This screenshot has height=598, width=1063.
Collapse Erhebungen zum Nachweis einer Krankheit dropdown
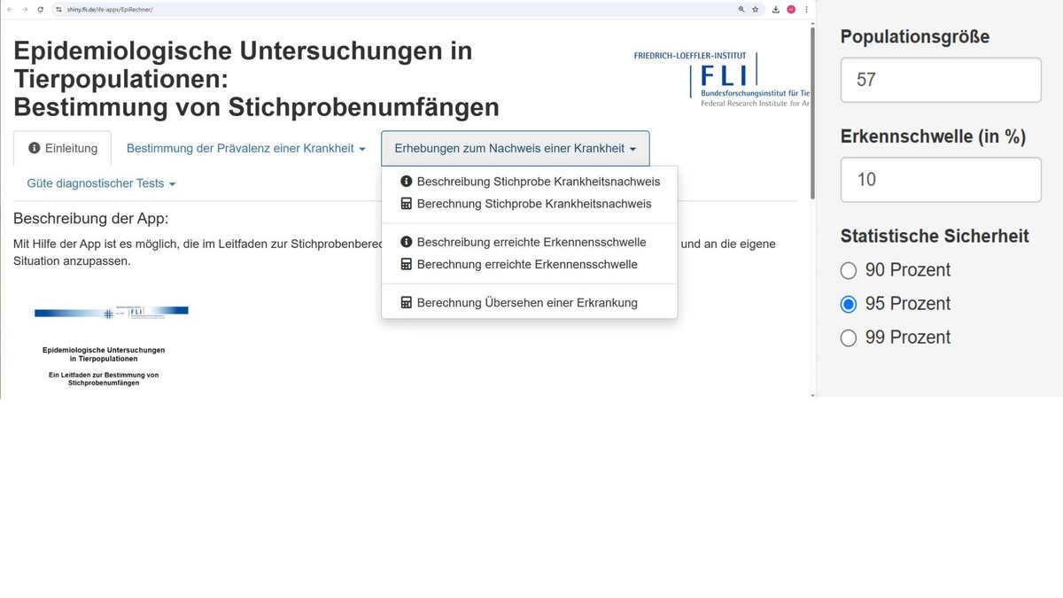coord(515,149)
